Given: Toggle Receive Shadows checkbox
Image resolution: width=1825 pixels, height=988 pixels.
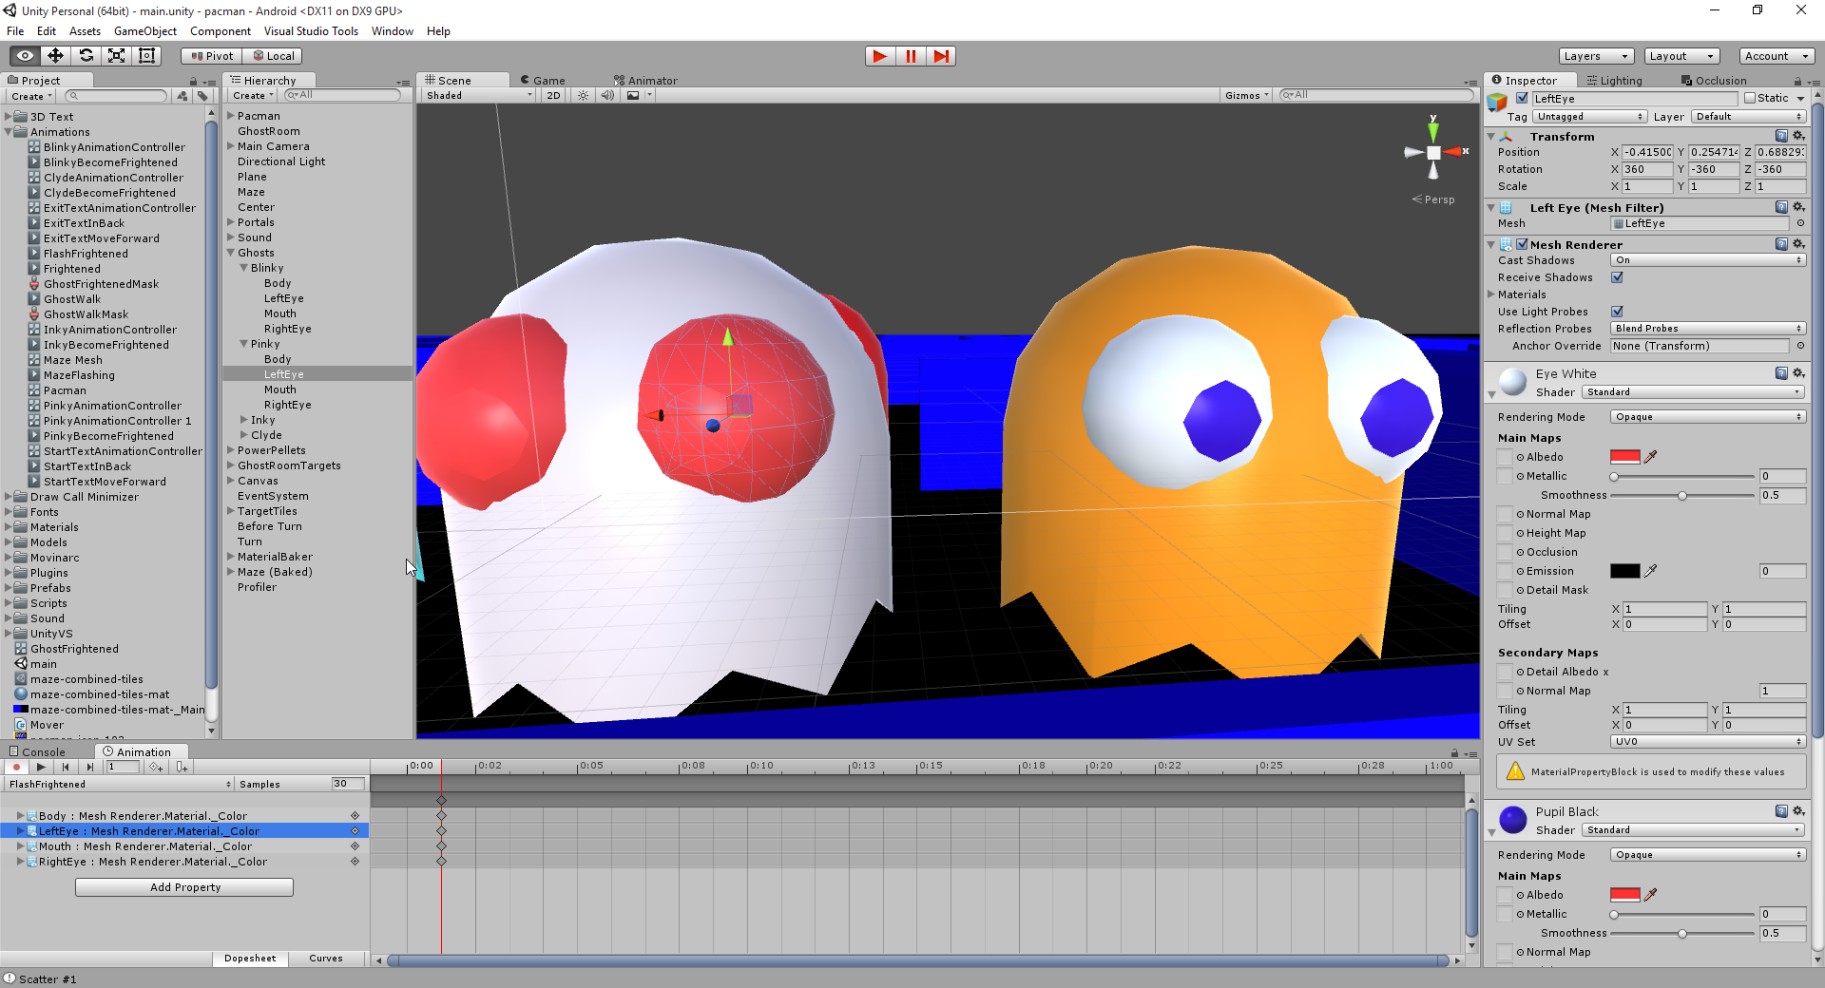Looking at the screenshot, I should pyautogui.click(x=1617, y=277).
